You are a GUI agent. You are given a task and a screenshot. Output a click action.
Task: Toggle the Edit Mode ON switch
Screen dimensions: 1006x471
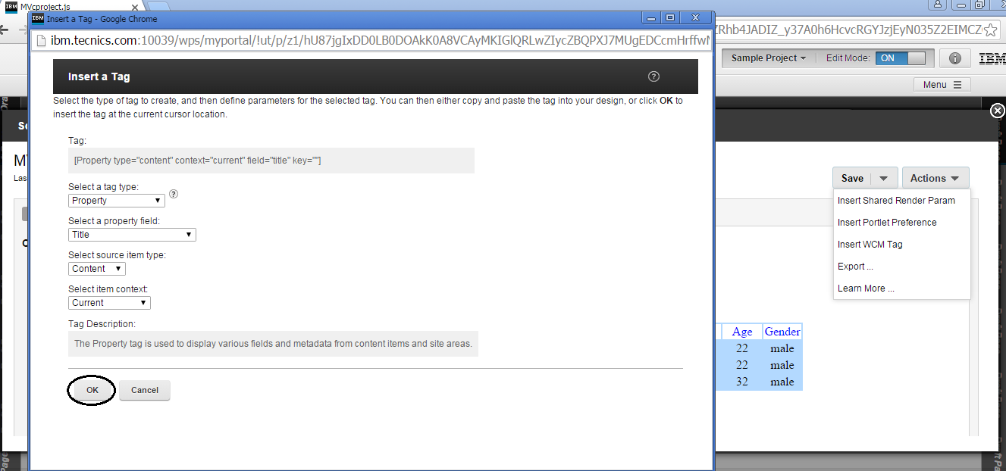[901, 58]
